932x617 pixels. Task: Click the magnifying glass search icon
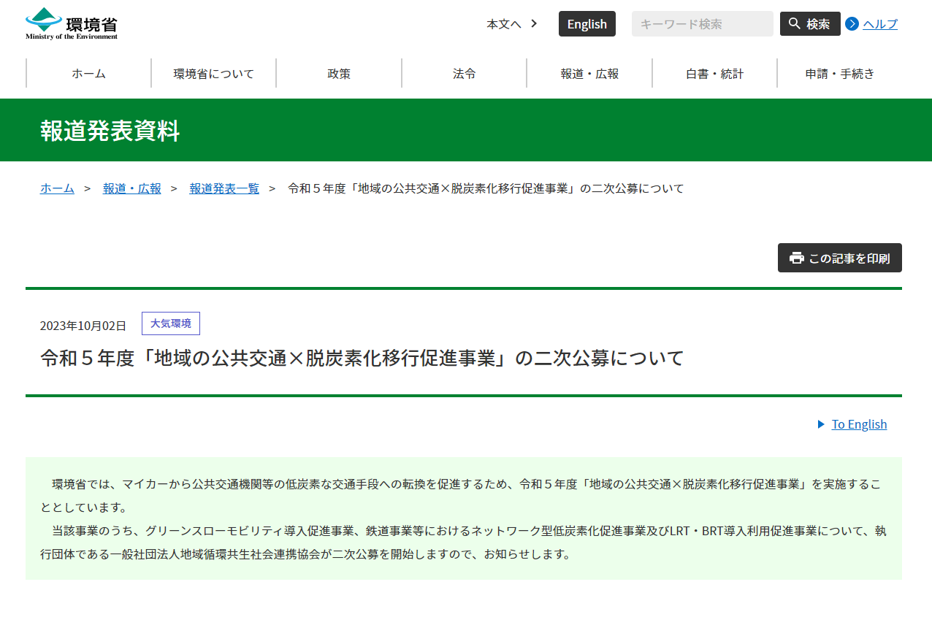pos(795,24)
